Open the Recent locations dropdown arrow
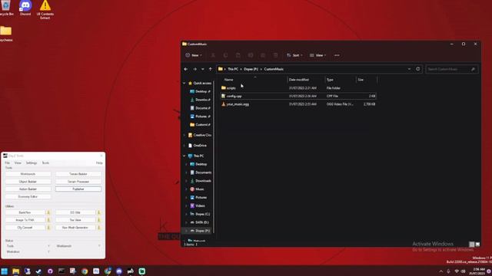Screen dimensions: 492x276 pyautogui.click(x=203, y=69)
